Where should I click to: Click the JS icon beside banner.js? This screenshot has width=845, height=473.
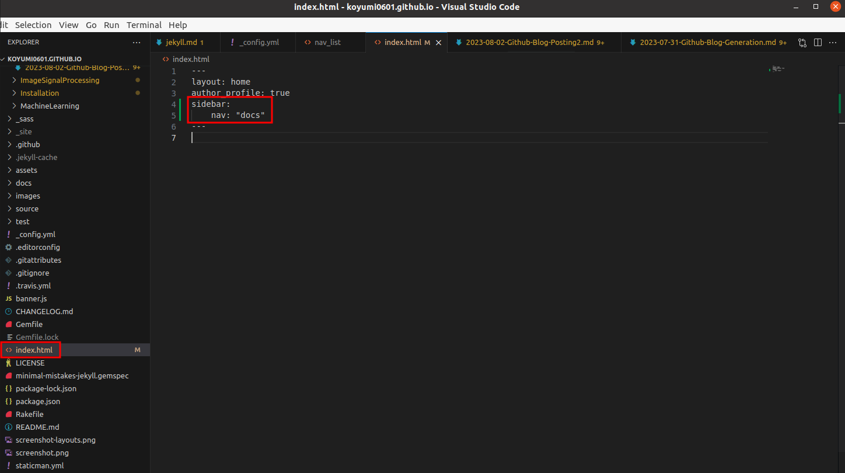pos(9,298)
